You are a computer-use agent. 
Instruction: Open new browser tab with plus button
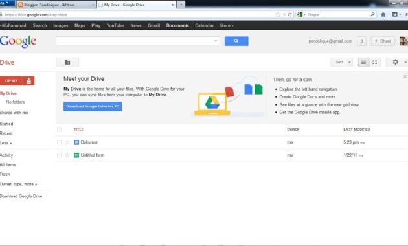click(x=181, y=5)
